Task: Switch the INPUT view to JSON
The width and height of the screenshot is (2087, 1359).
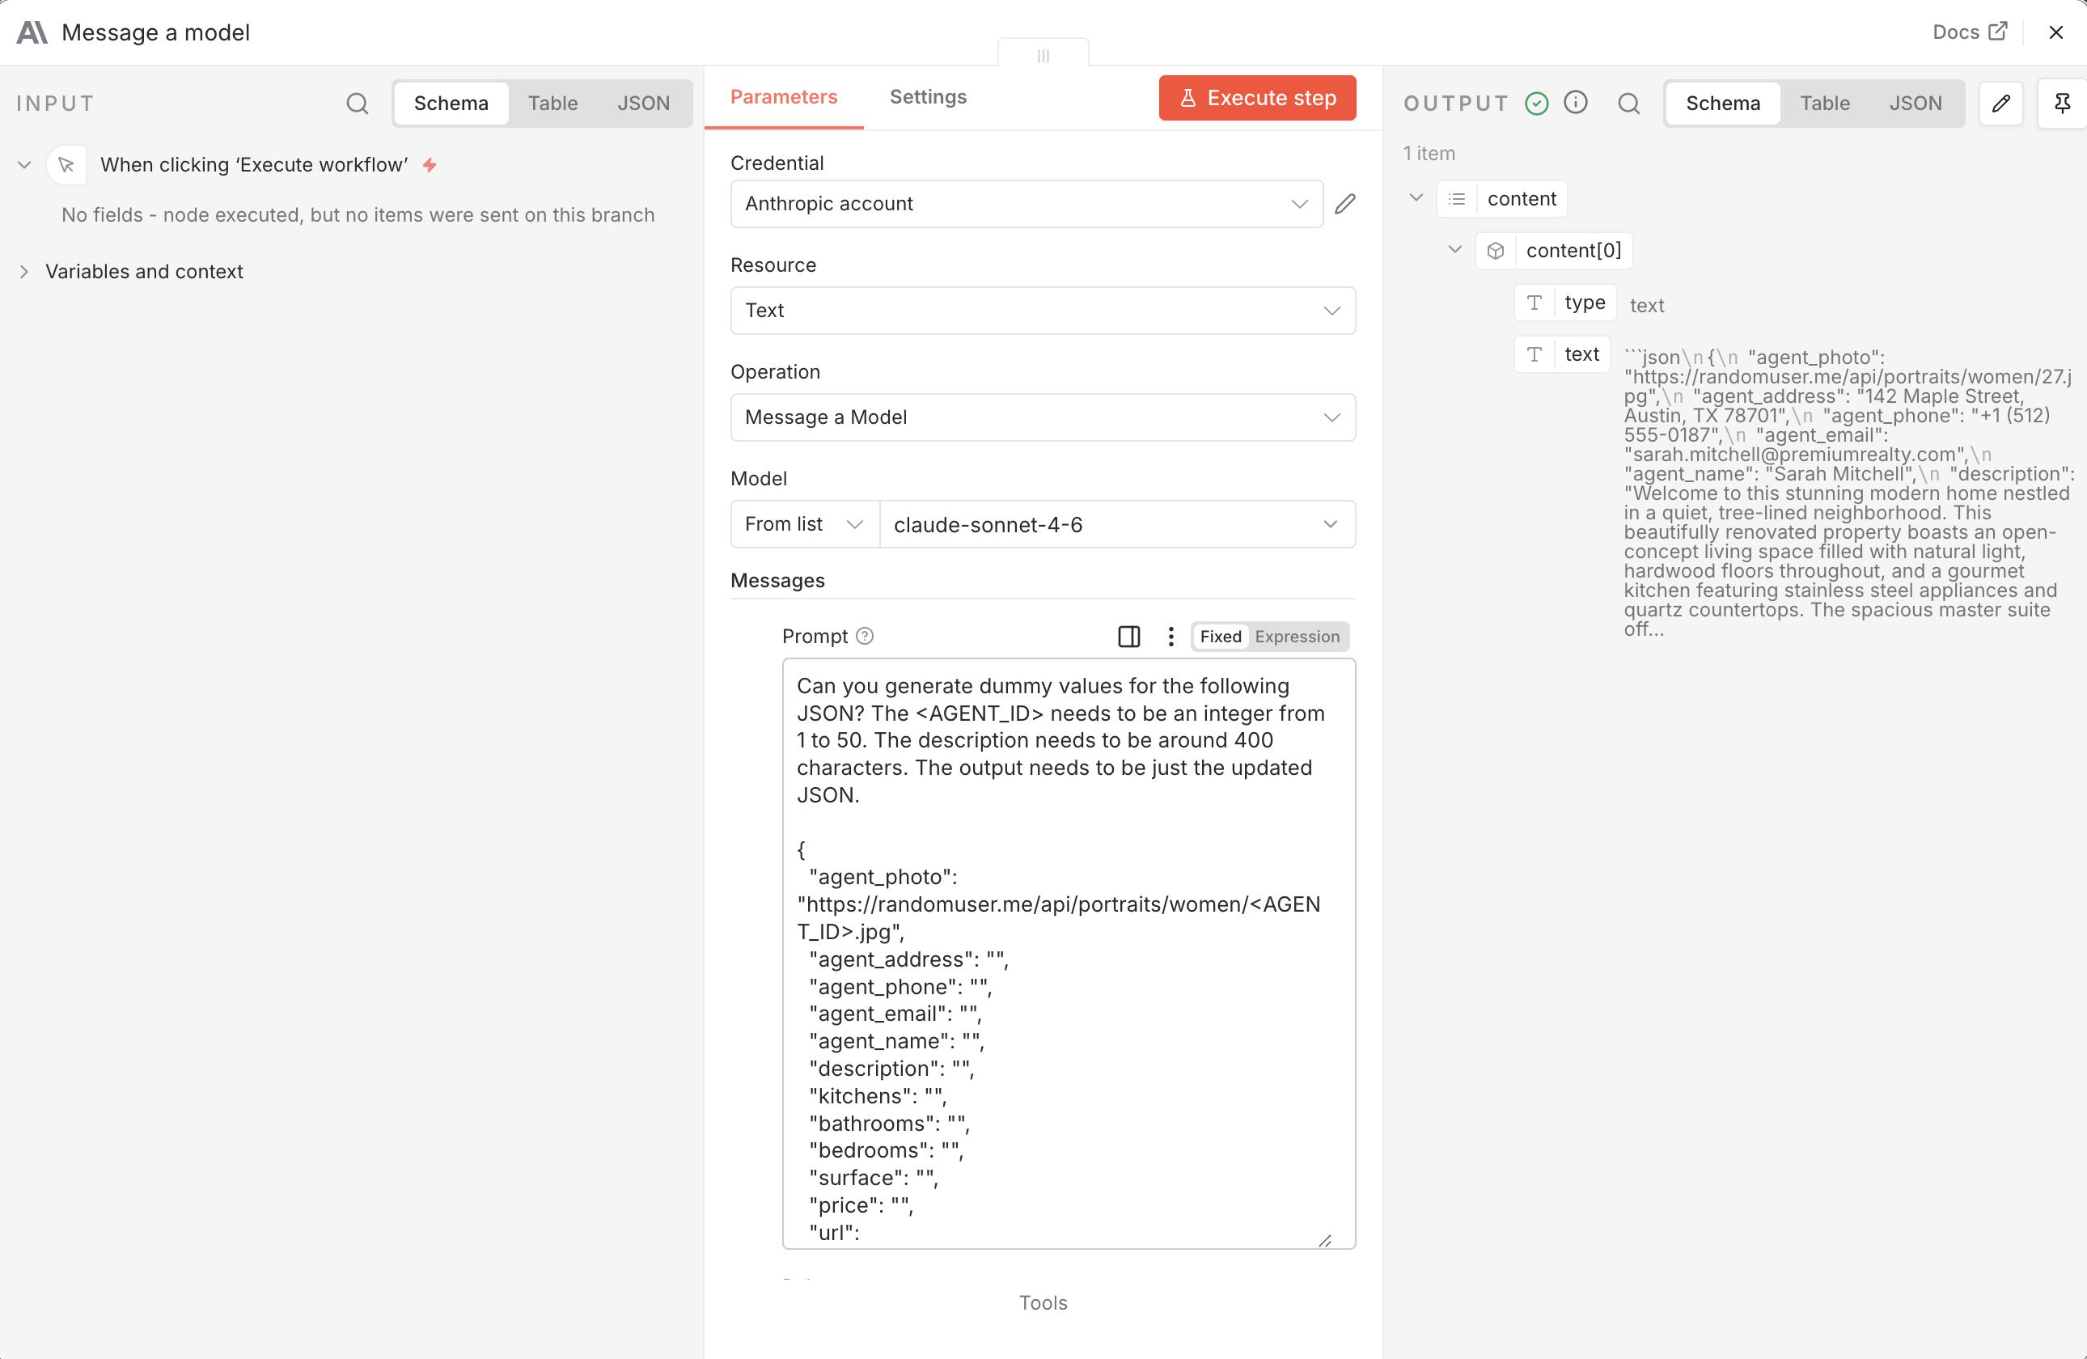Action: tap(643, 103)
